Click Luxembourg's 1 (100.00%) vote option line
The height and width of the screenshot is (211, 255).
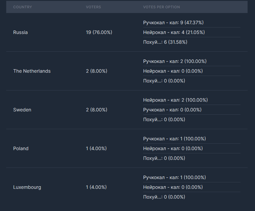point(174,178)
